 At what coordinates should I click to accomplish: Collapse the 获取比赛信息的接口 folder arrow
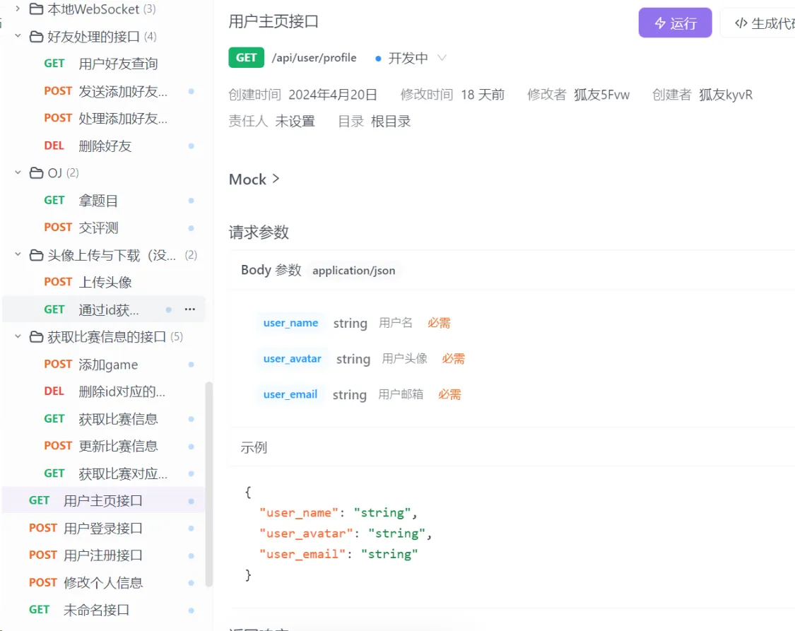tap(18, 336)
